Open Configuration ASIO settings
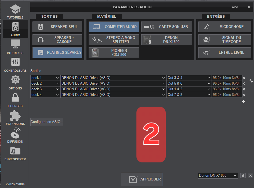Screen dimensions: 254x188 [47, 122]
